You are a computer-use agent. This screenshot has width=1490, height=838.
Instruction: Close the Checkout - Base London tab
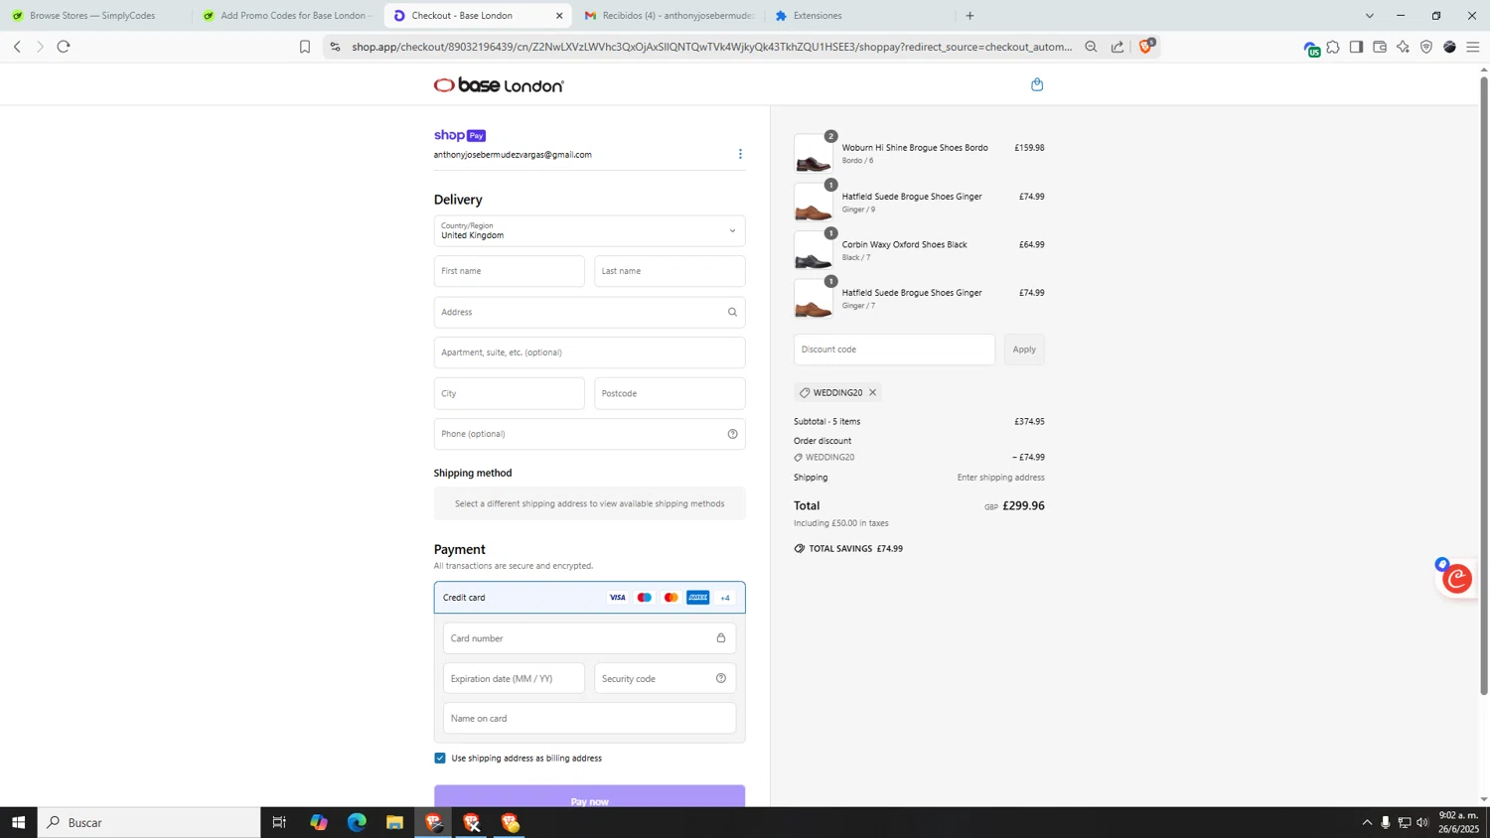tap(559, 16)
